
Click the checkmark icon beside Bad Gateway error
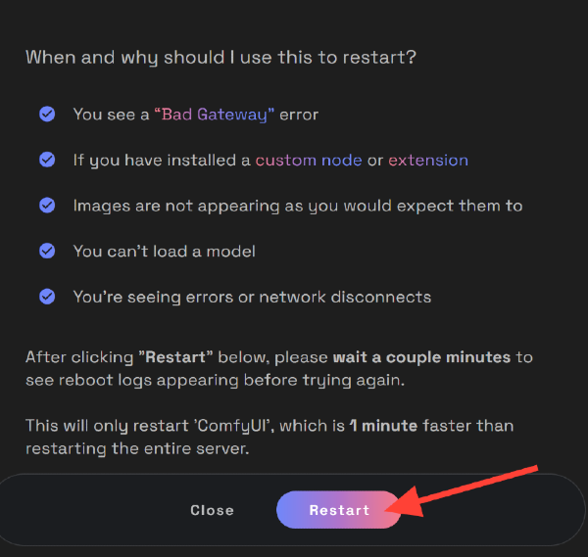click(x=47, y=115)
